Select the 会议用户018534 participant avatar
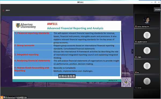The width and height of the screenshot is (161, 99). [x=147, y=35]
